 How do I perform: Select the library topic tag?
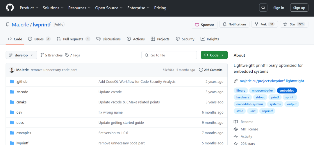241,91
